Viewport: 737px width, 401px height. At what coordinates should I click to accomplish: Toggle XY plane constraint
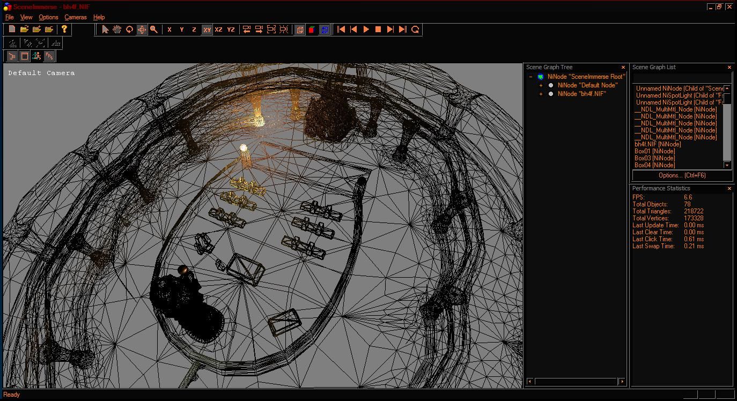pos(207,29)
